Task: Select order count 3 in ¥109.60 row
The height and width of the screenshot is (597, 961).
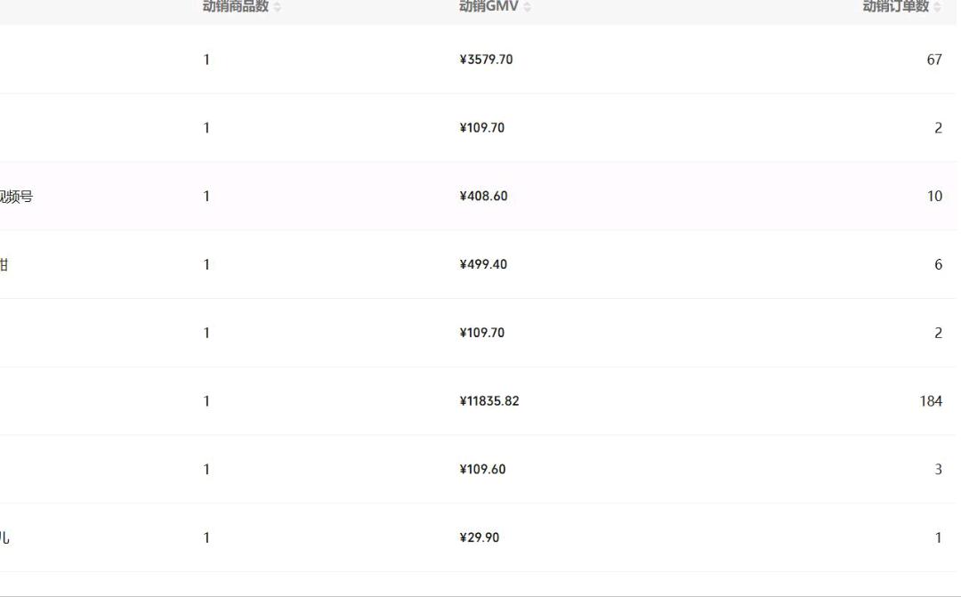Action: coord(939,470)
